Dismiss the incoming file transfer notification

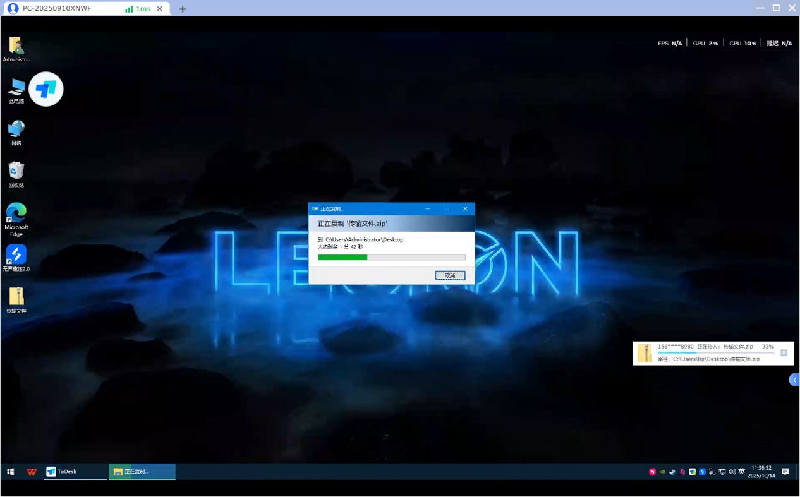pos(784,353)
